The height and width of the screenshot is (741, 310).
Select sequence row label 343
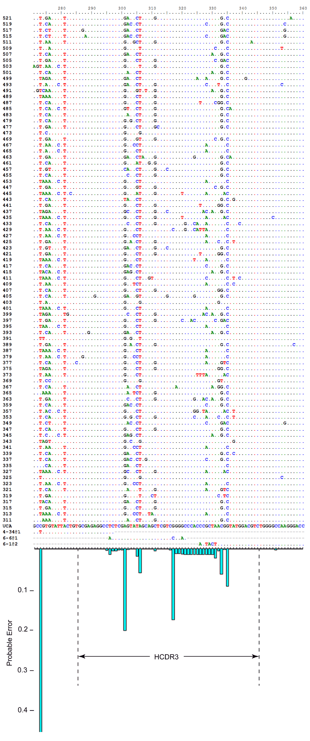(x=7, y=441)
